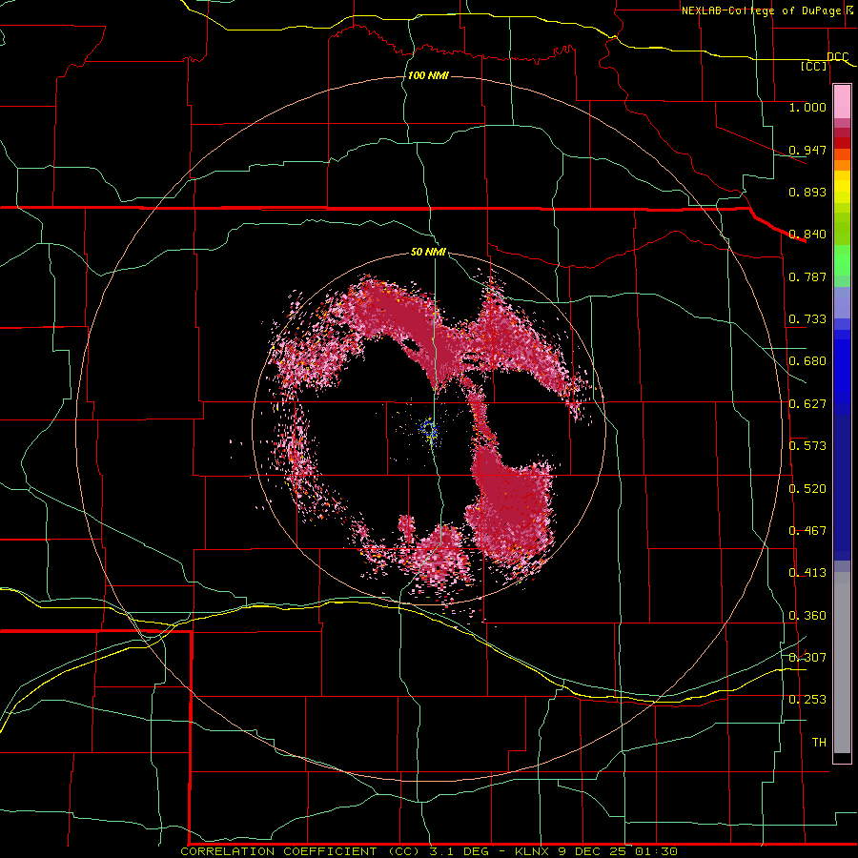Select the 0.573 scale value
This screenshot has width=858, height=858.
pyautogui.click(x=807, y=446)
